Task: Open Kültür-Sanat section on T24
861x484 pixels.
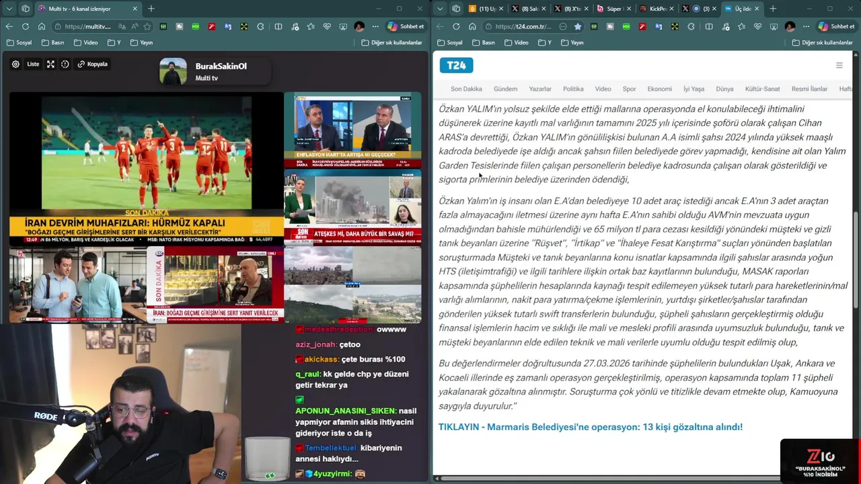Action: click(762, 89)
